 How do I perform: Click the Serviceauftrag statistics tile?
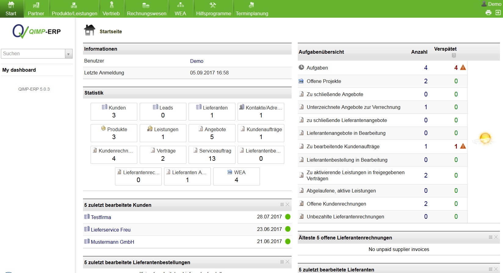(212, 155)
